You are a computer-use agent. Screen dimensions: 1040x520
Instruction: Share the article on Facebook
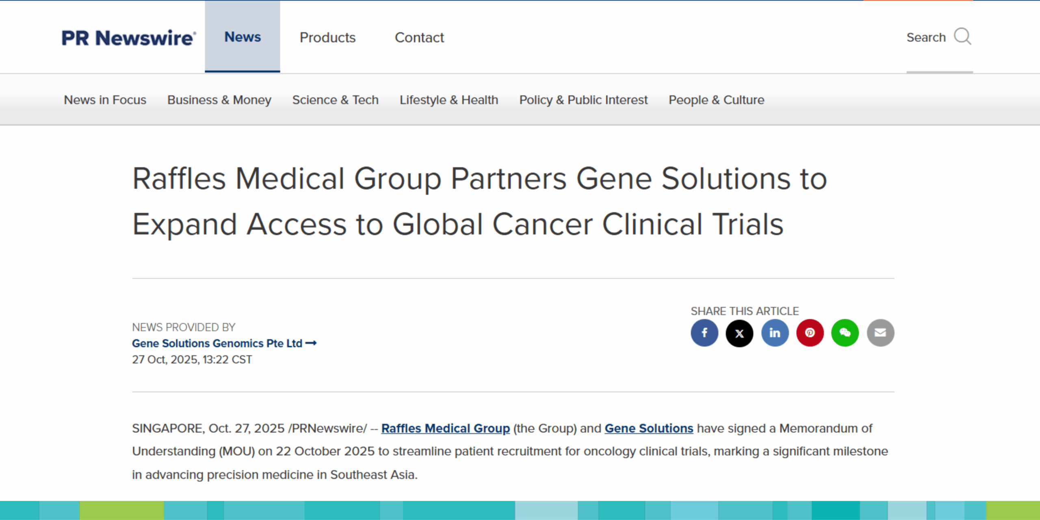704,333
